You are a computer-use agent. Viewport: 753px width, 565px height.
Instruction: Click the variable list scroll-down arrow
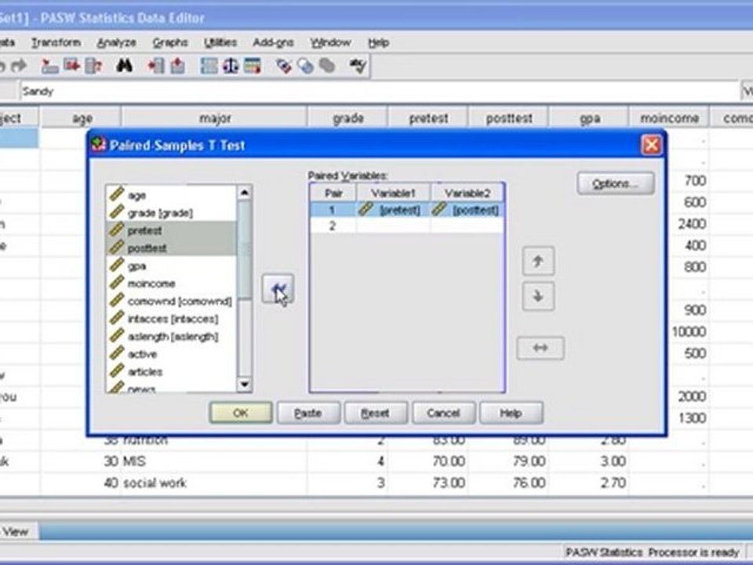tap(245, 385)
